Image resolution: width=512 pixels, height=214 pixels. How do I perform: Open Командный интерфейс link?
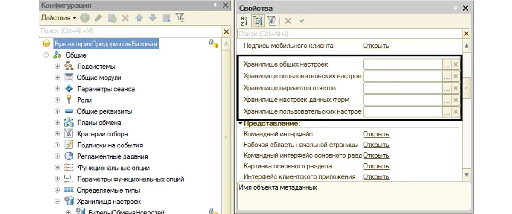click(376, 134)
